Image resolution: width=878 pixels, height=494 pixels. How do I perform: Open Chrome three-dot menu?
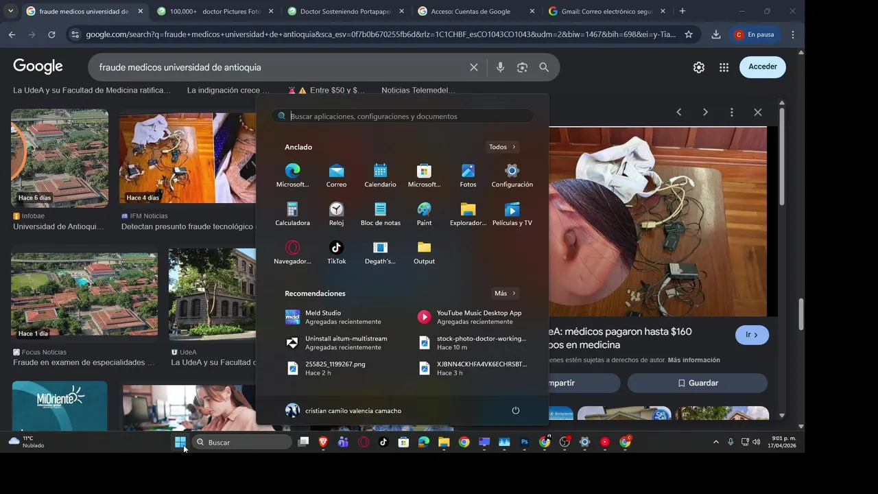pos(793,34)
